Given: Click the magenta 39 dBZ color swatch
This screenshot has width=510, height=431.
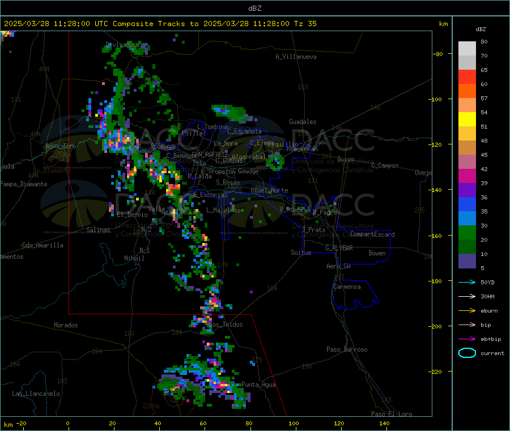Looking at the screenshot, I should pos(467,176).
